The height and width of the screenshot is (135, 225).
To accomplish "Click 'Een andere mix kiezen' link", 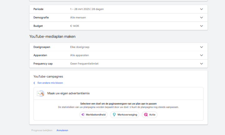I will (50, 83).
